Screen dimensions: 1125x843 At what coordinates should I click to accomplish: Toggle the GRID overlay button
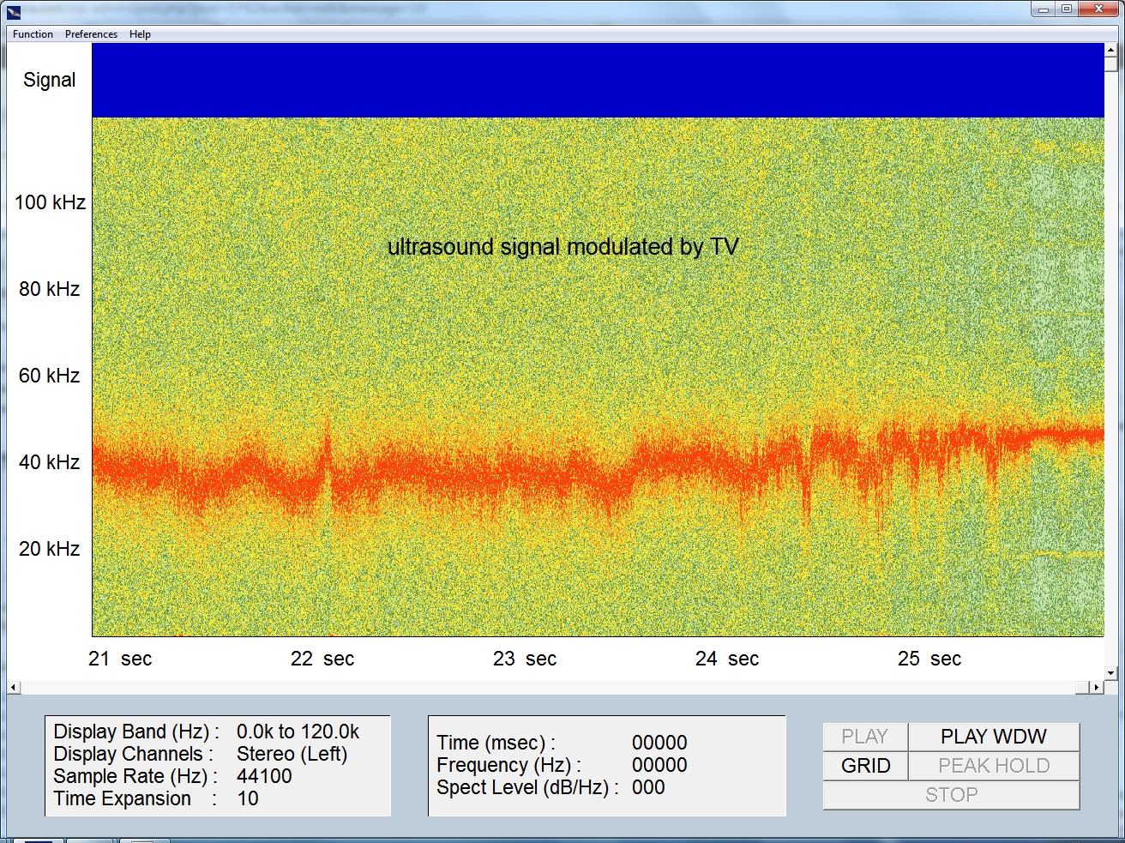click(865, 766)
